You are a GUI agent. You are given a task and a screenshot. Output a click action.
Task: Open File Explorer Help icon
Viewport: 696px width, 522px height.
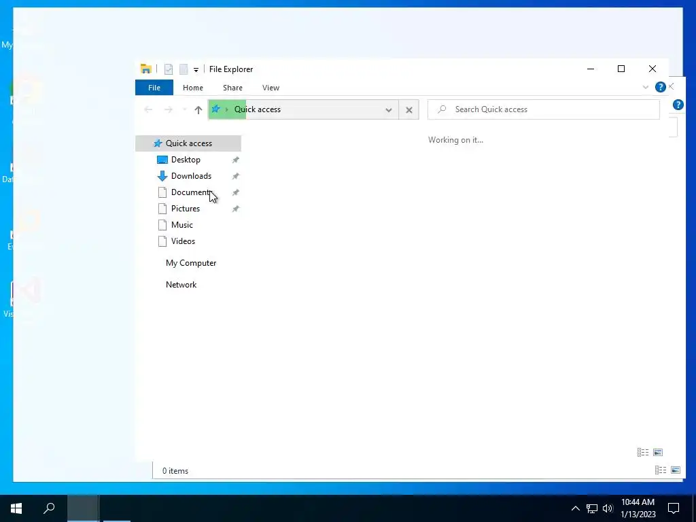[661, 87]
